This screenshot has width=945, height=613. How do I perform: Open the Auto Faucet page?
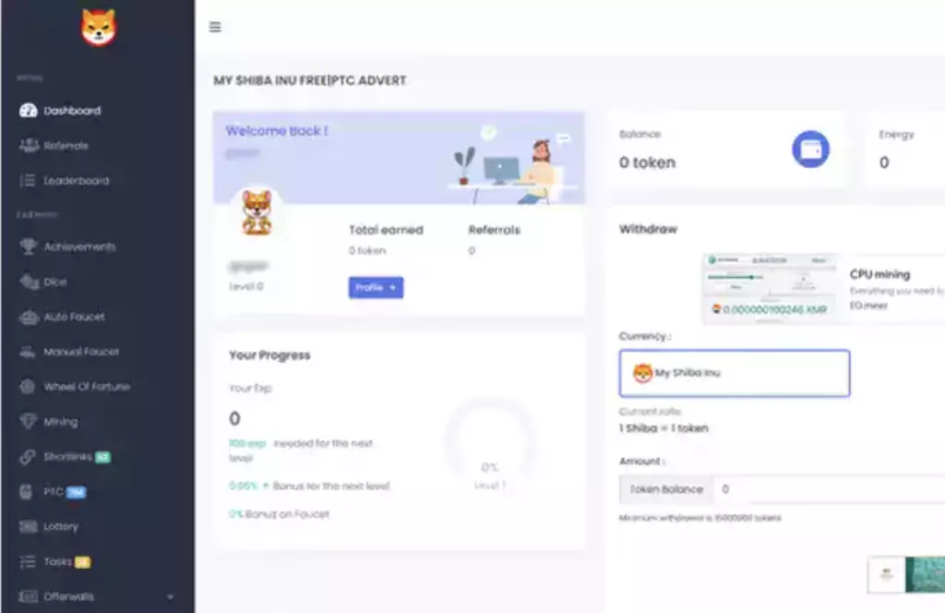(x=74, y=317)
